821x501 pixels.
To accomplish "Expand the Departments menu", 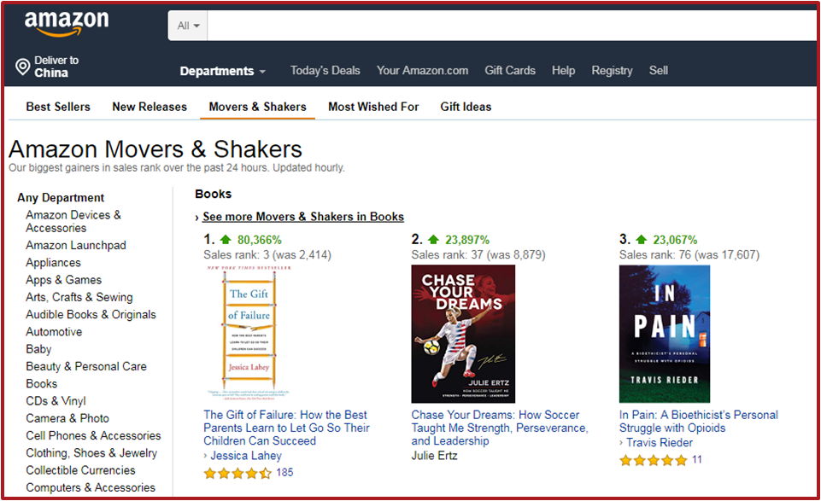I will 222,71.
